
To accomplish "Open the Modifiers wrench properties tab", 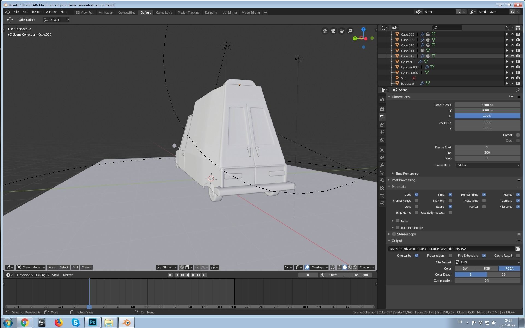I will coord(382,165).
